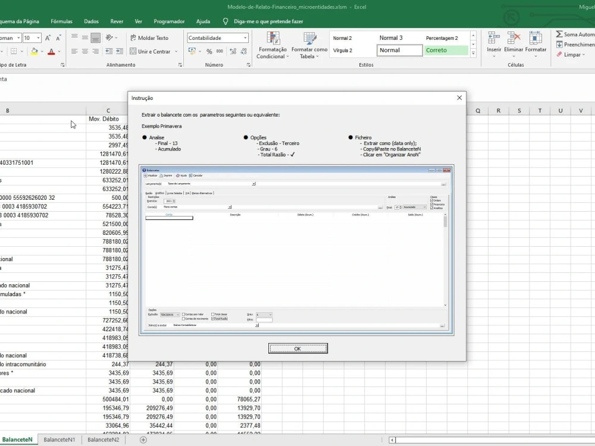Open the Número dialog launcher
Screen dimensions: 595x446
(x=249, y=65)
